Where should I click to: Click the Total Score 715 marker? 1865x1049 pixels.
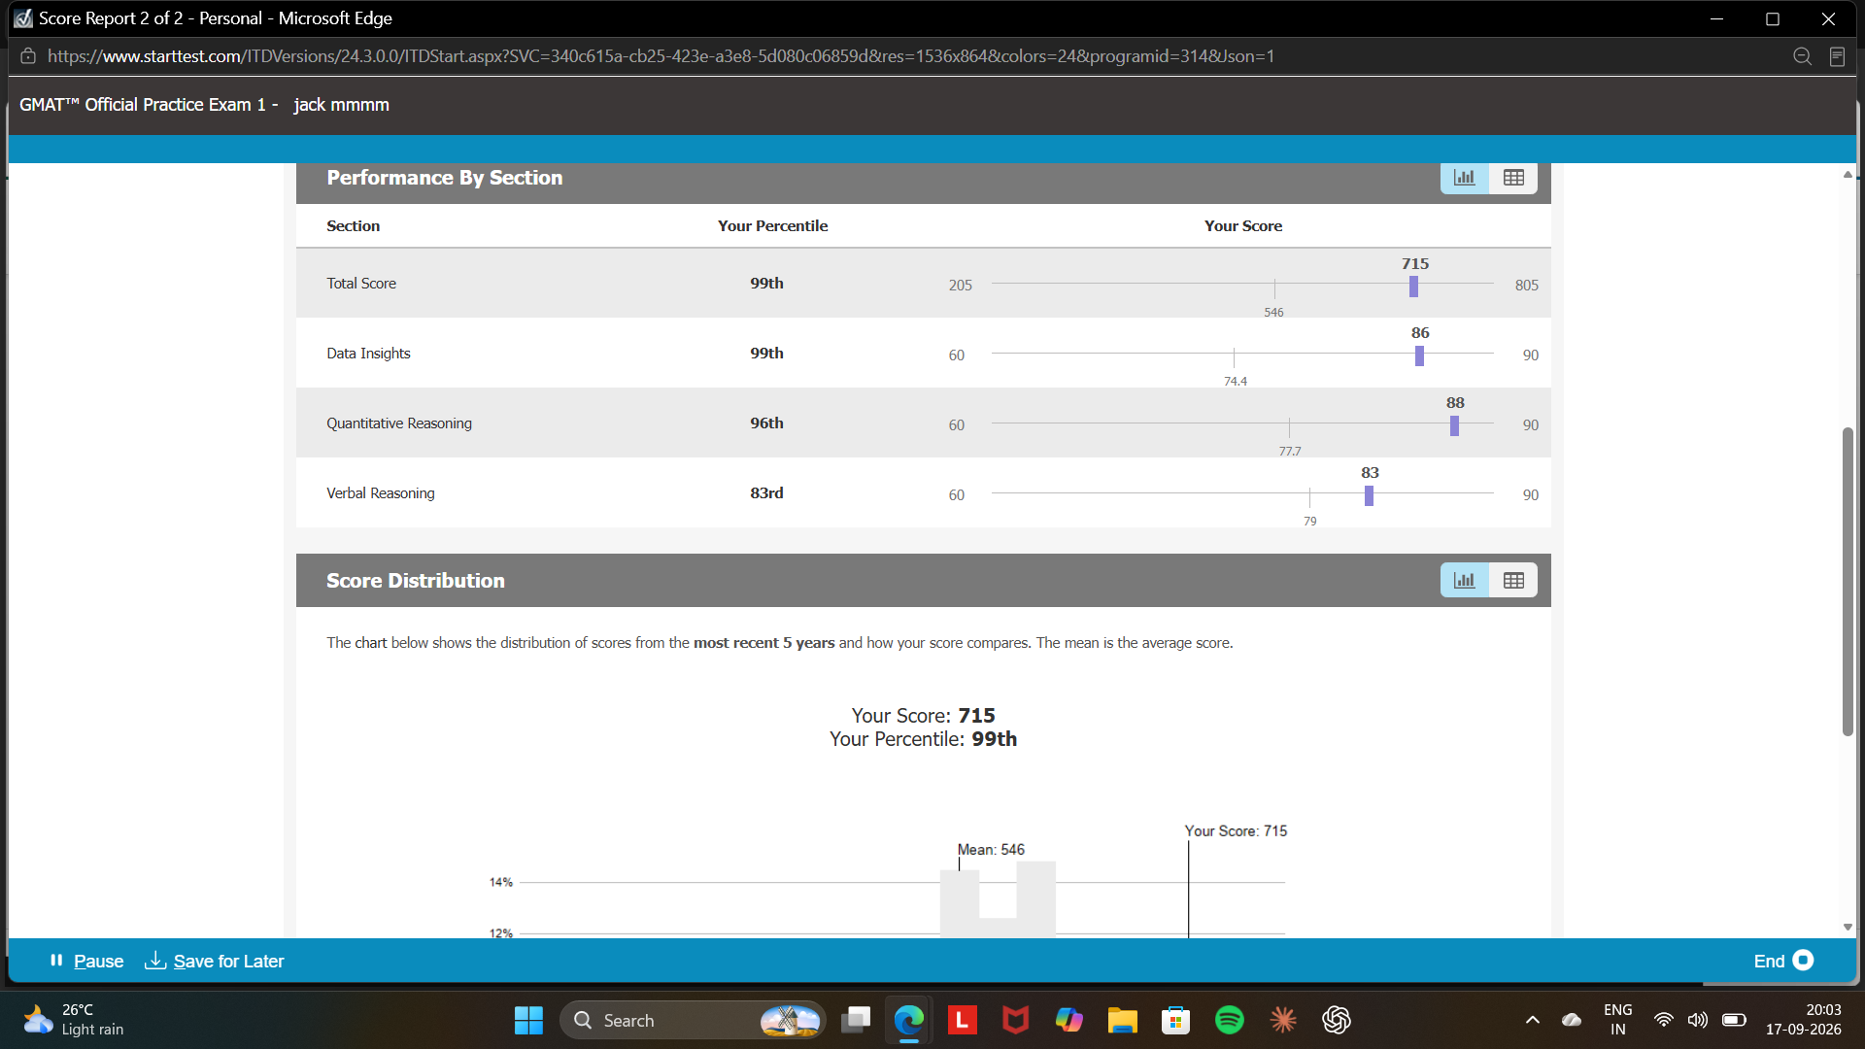1413,286
